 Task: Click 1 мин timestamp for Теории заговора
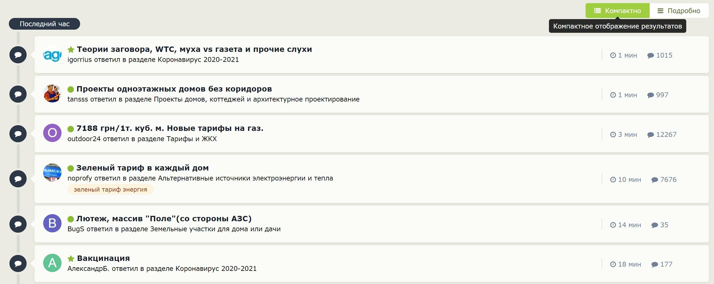(x=624, y=55)
